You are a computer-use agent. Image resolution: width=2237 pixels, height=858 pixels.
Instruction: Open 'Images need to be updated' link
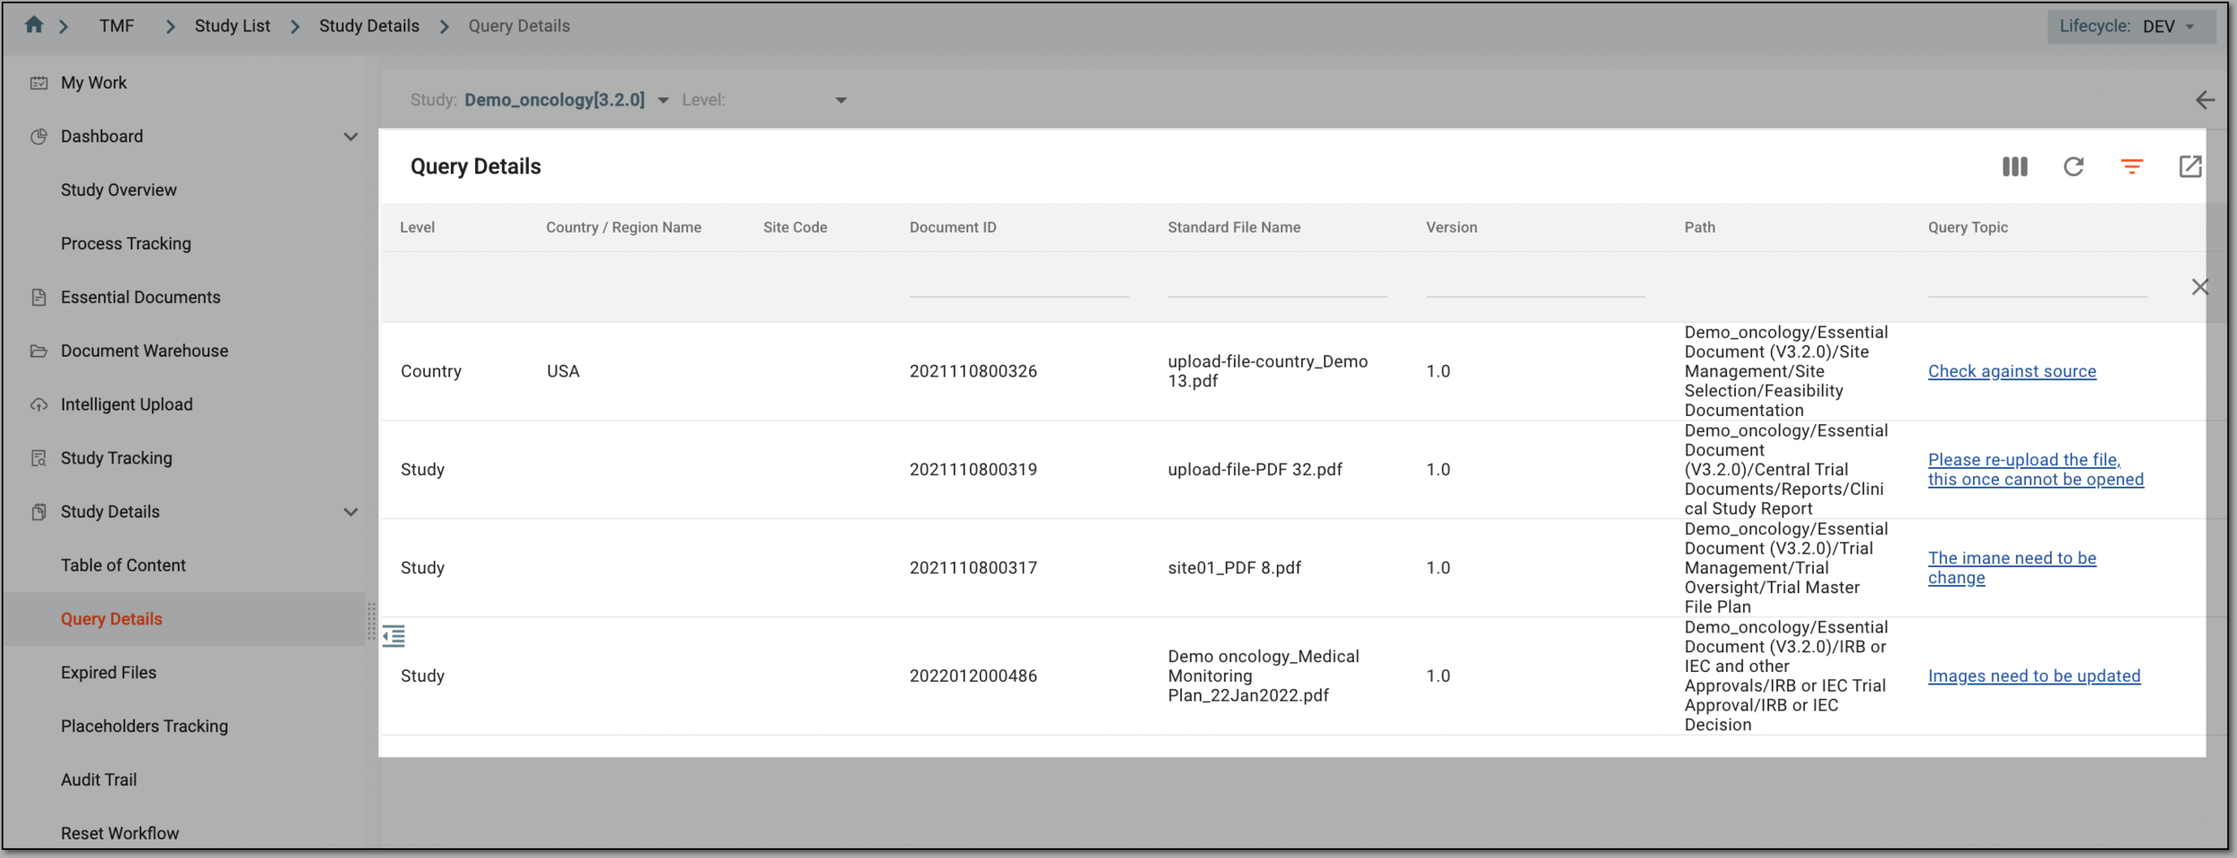[x=2034, y=676]
